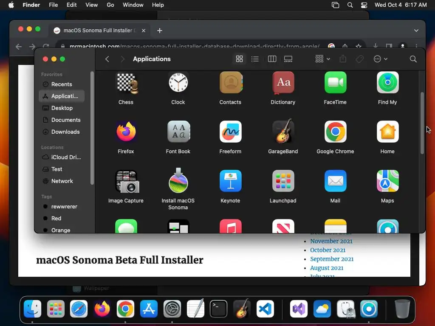Open the September 2021 archive link
The width and height of the screenshot is (435, 326).
click(332, 259)
